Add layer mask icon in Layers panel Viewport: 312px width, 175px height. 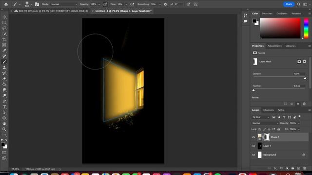281,168
